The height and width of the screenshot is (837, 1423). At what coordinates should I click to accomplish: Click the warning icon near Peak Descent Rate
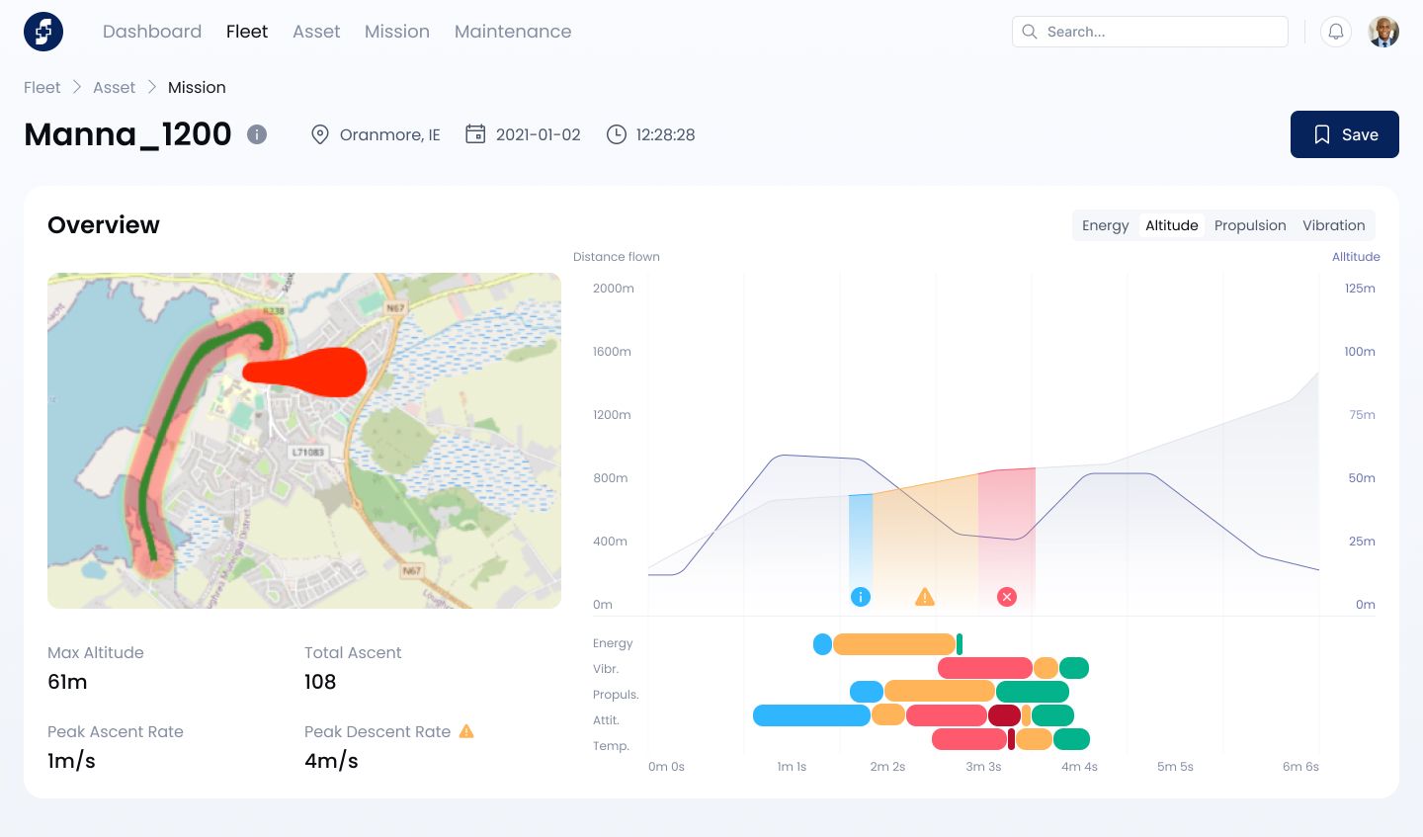coord(465,731)
